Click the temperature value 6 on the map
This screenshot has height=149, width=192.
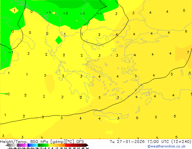tap(186, 31)
